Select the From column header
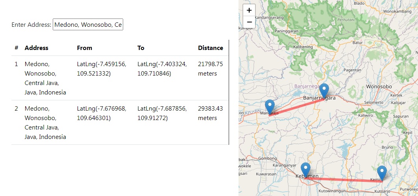The height and width of the screenshot is (196, 418). click(x=85, y=48)
